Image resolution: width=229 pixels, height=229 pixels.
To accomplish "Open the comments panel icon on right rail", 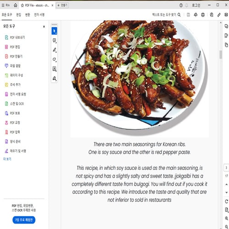I will click(x=226, y=26).
